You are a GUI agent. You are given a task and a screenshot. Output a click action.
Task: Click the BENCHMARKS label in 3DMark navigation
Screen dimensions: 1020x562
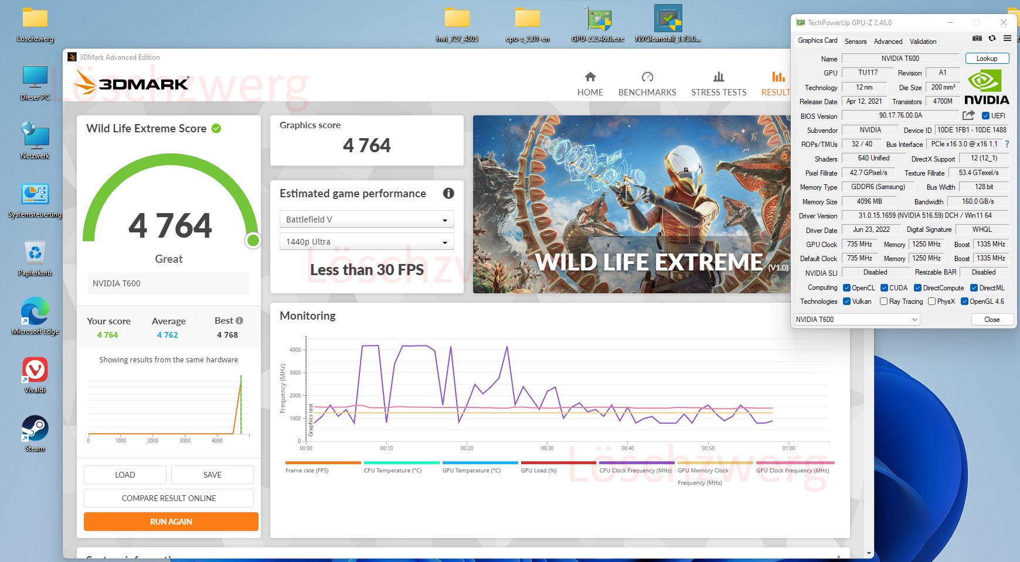[x=647, y=92]
